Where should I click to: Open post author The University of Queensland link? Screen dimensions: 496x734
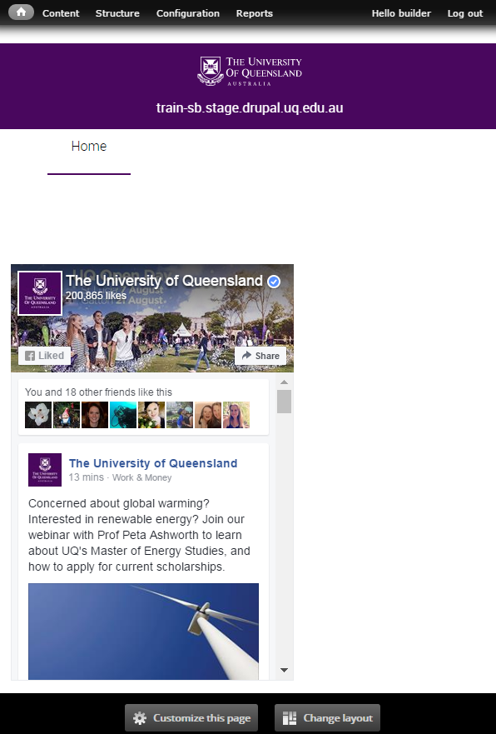coord(153,463)
